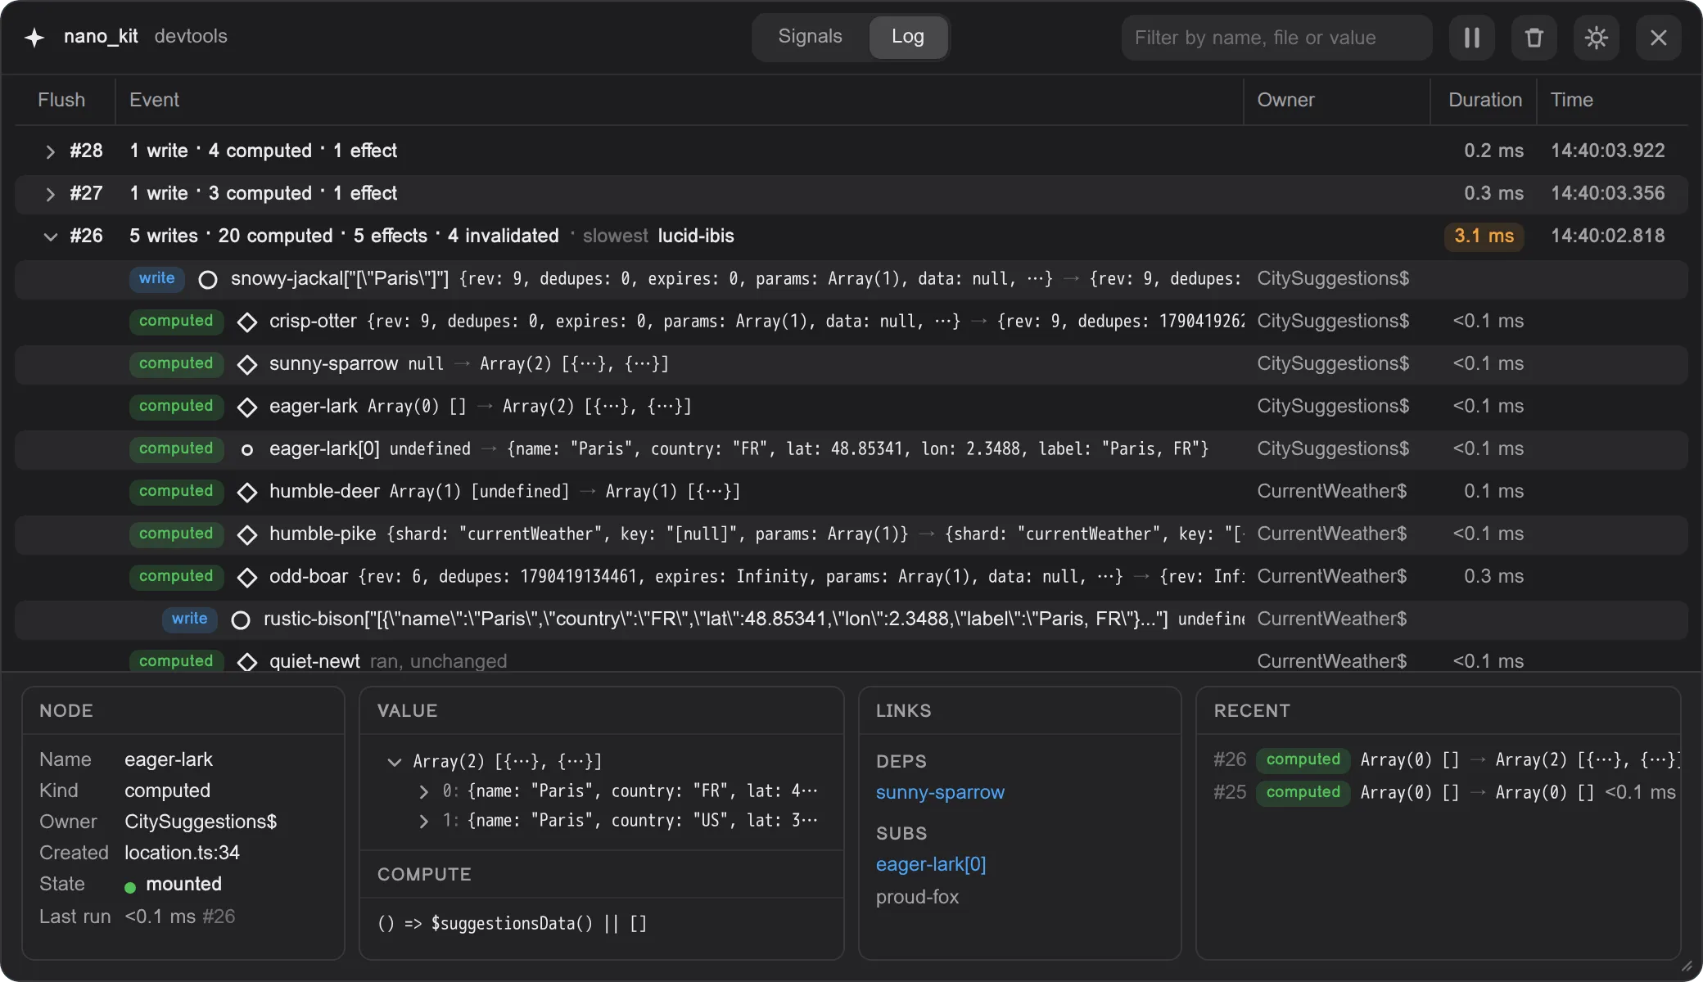Collapse the Array(2) value tree
This screenshot has height=982, width=1703.
(394, 762)
